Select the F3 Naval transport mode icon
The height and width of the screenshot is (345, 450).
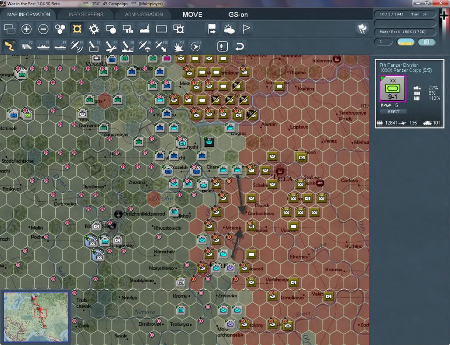(x=44, y=46)
